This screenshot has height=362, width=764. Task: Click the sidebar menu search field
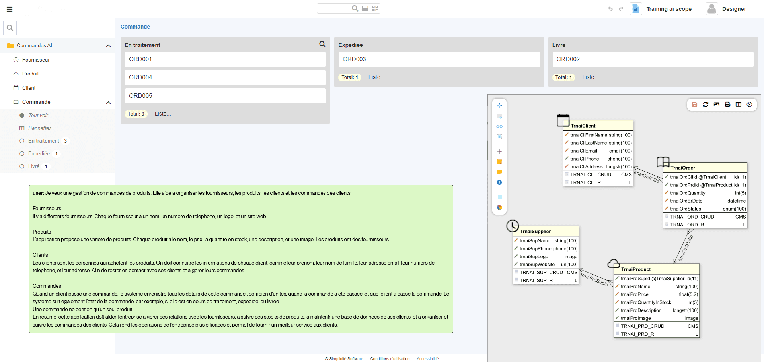pyautogui.click(x=64, y=28)
